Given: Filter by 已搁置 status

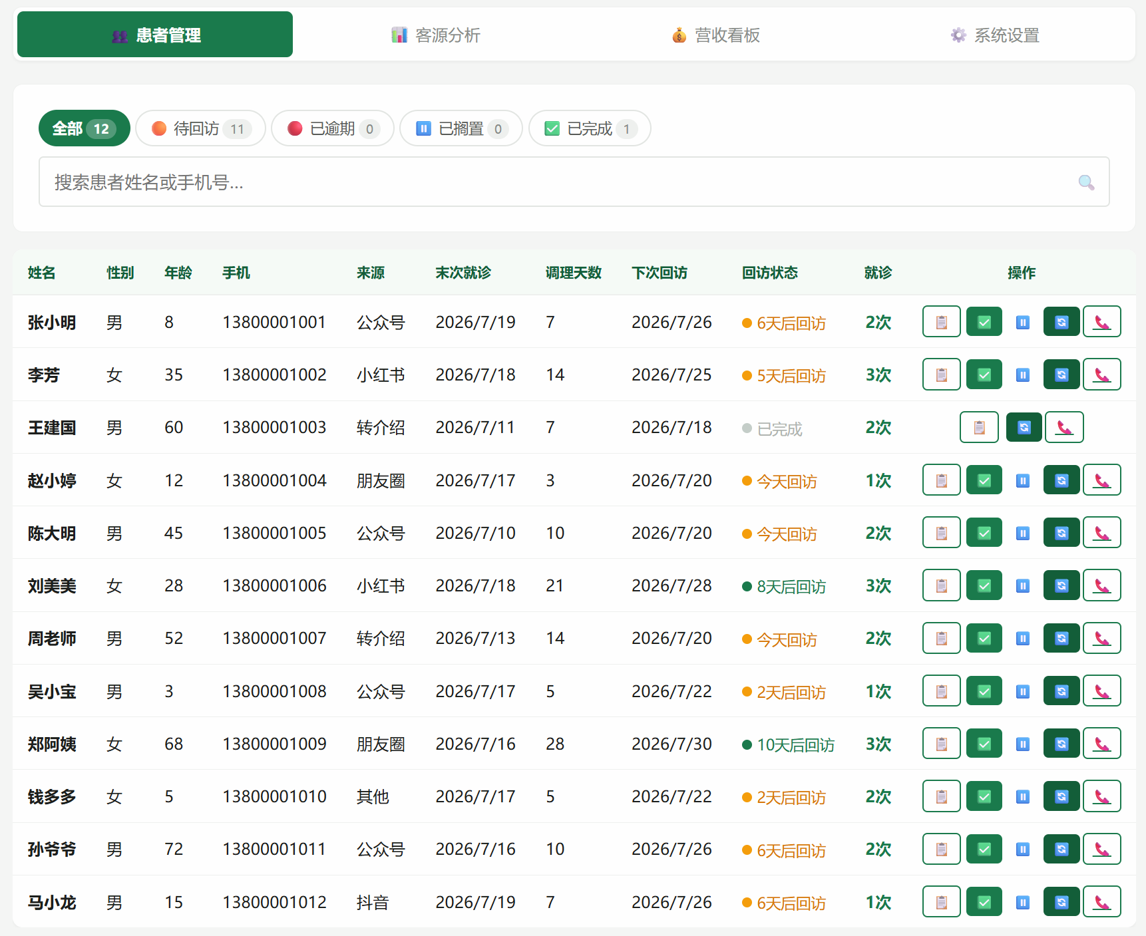Looking at the screenshot, I should [x=461, y=128].
